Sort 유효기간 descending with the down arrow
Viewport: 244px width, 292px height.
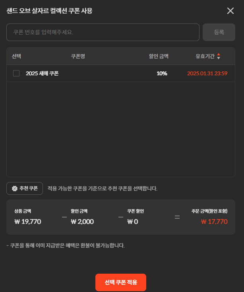click(x=219, y=58)
